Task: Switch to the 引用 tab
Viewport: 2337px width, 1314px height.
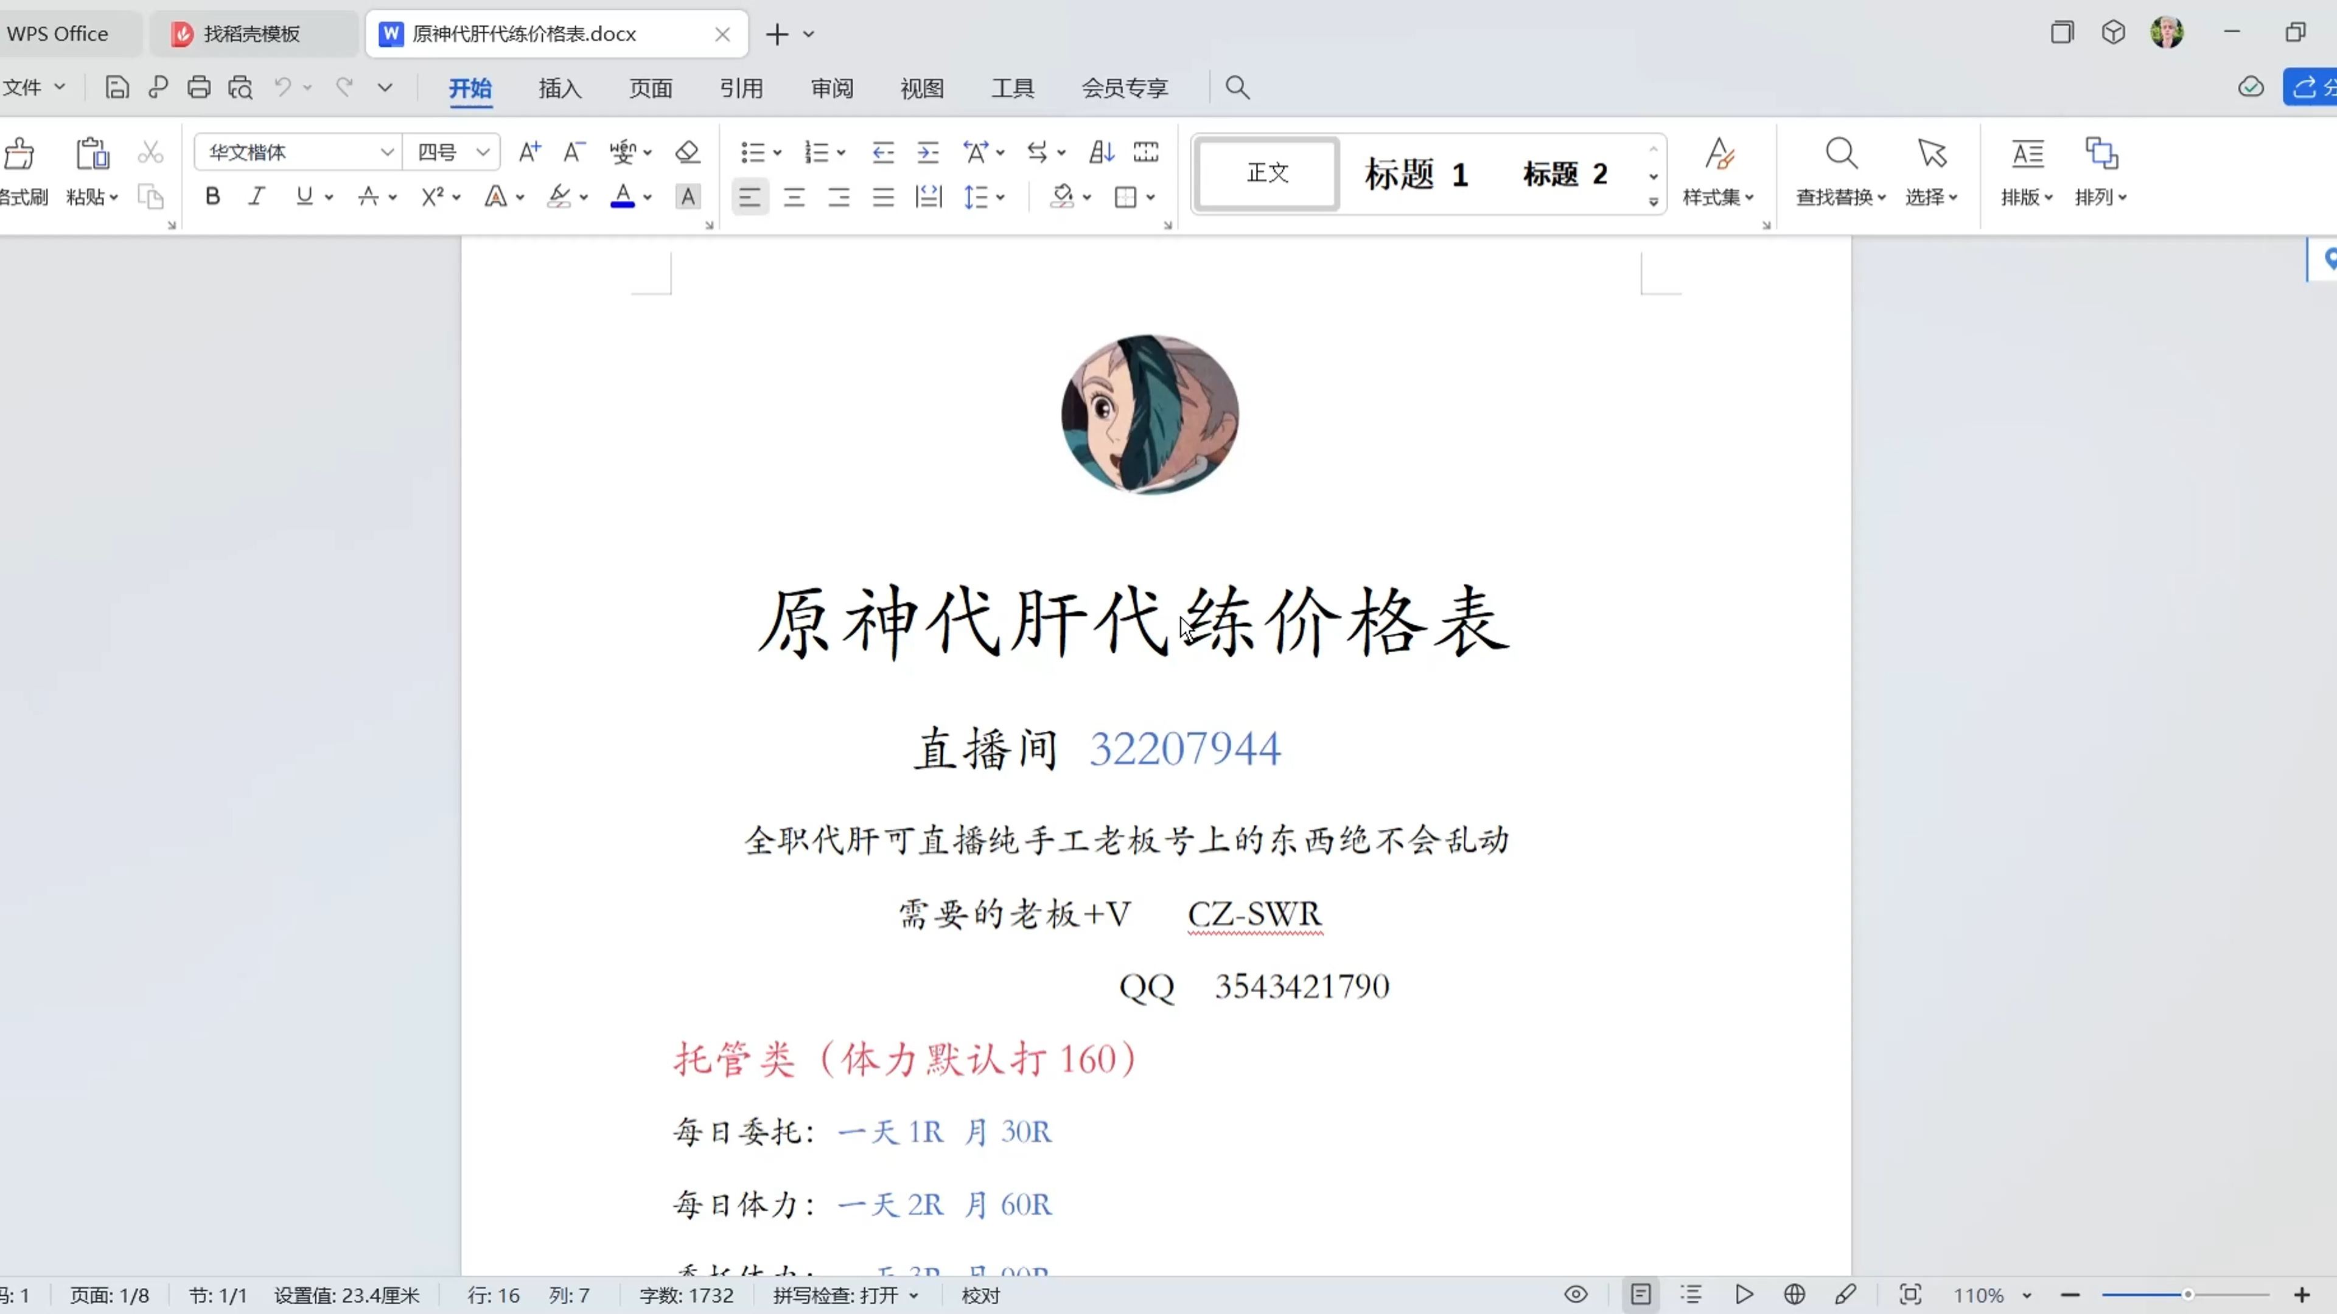Action: click(741, 88)
